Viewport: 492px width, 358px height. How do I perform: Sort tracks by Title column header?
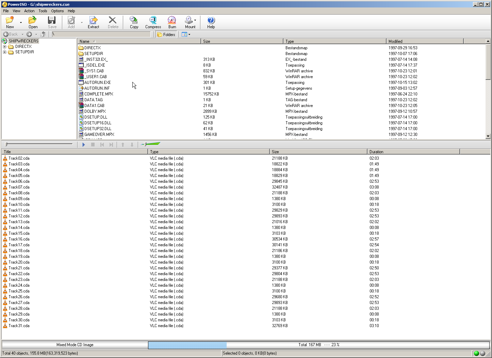(x=75, y=151)
